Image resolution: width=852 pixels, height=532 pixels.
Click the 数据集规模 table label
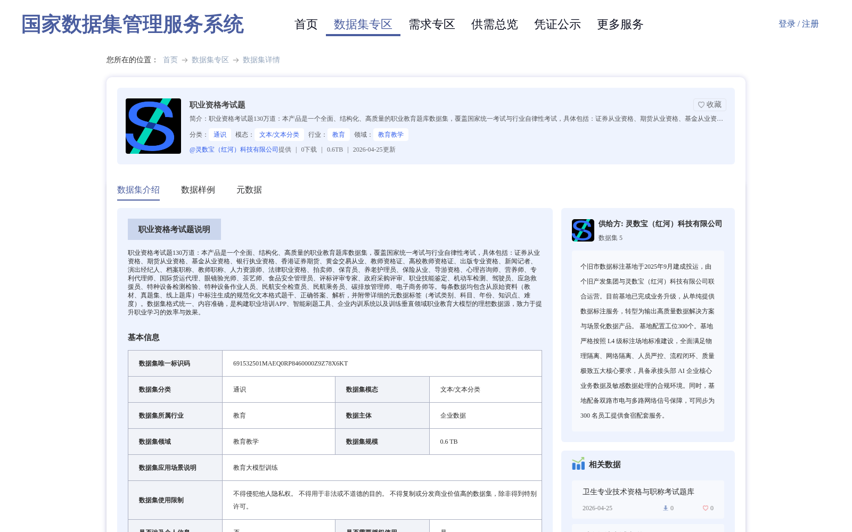click(362, 442)
